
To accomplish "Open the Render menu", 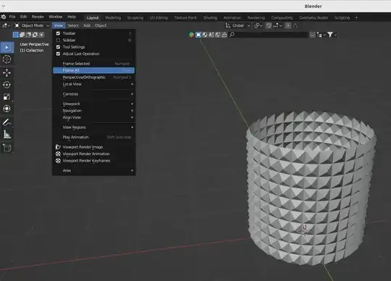I will pos(38,17).
